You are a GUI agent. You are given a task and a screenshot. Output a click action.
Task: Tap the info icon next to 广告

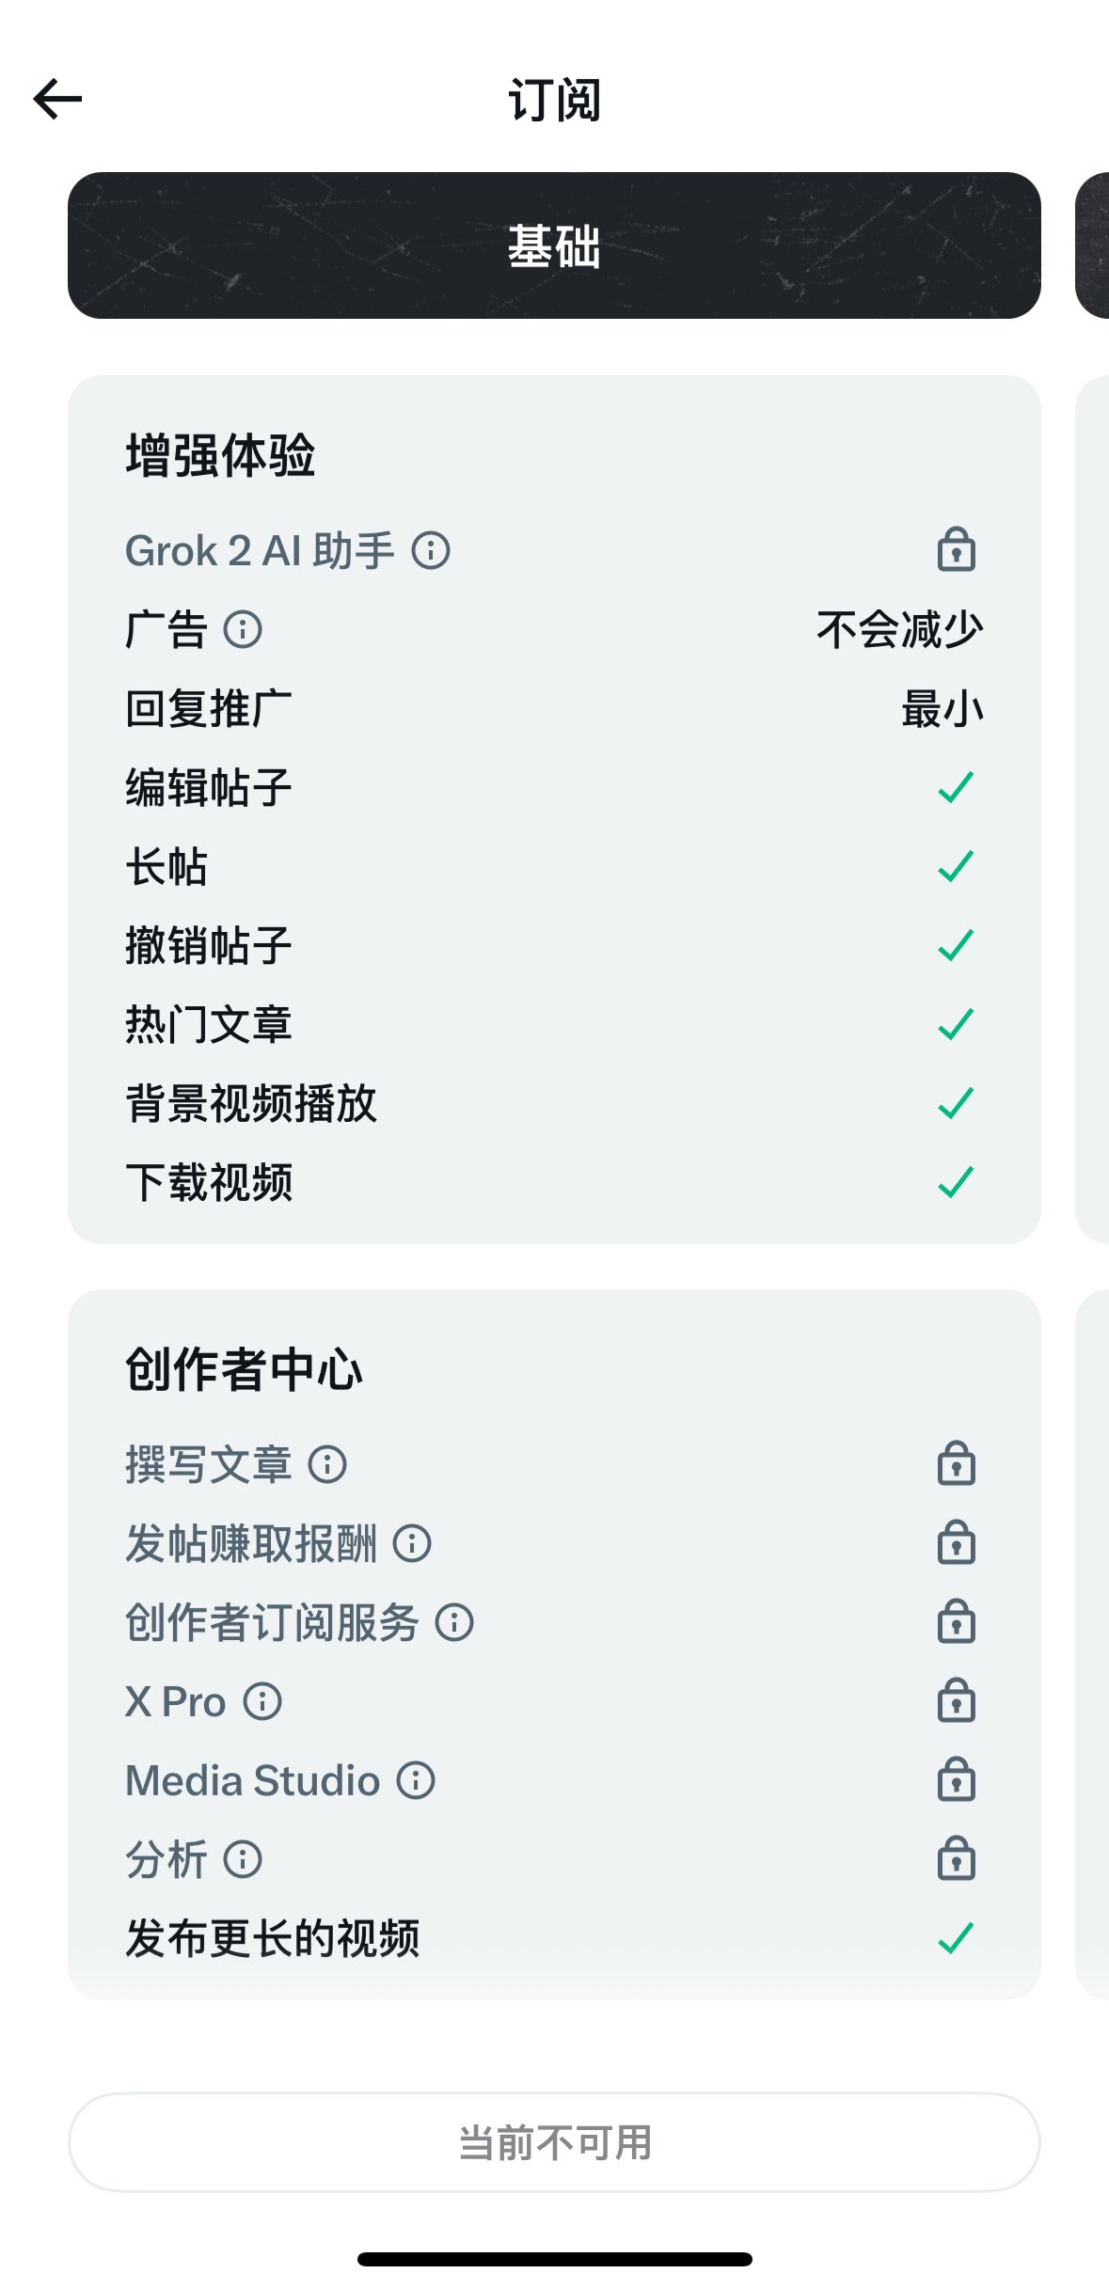243,629
